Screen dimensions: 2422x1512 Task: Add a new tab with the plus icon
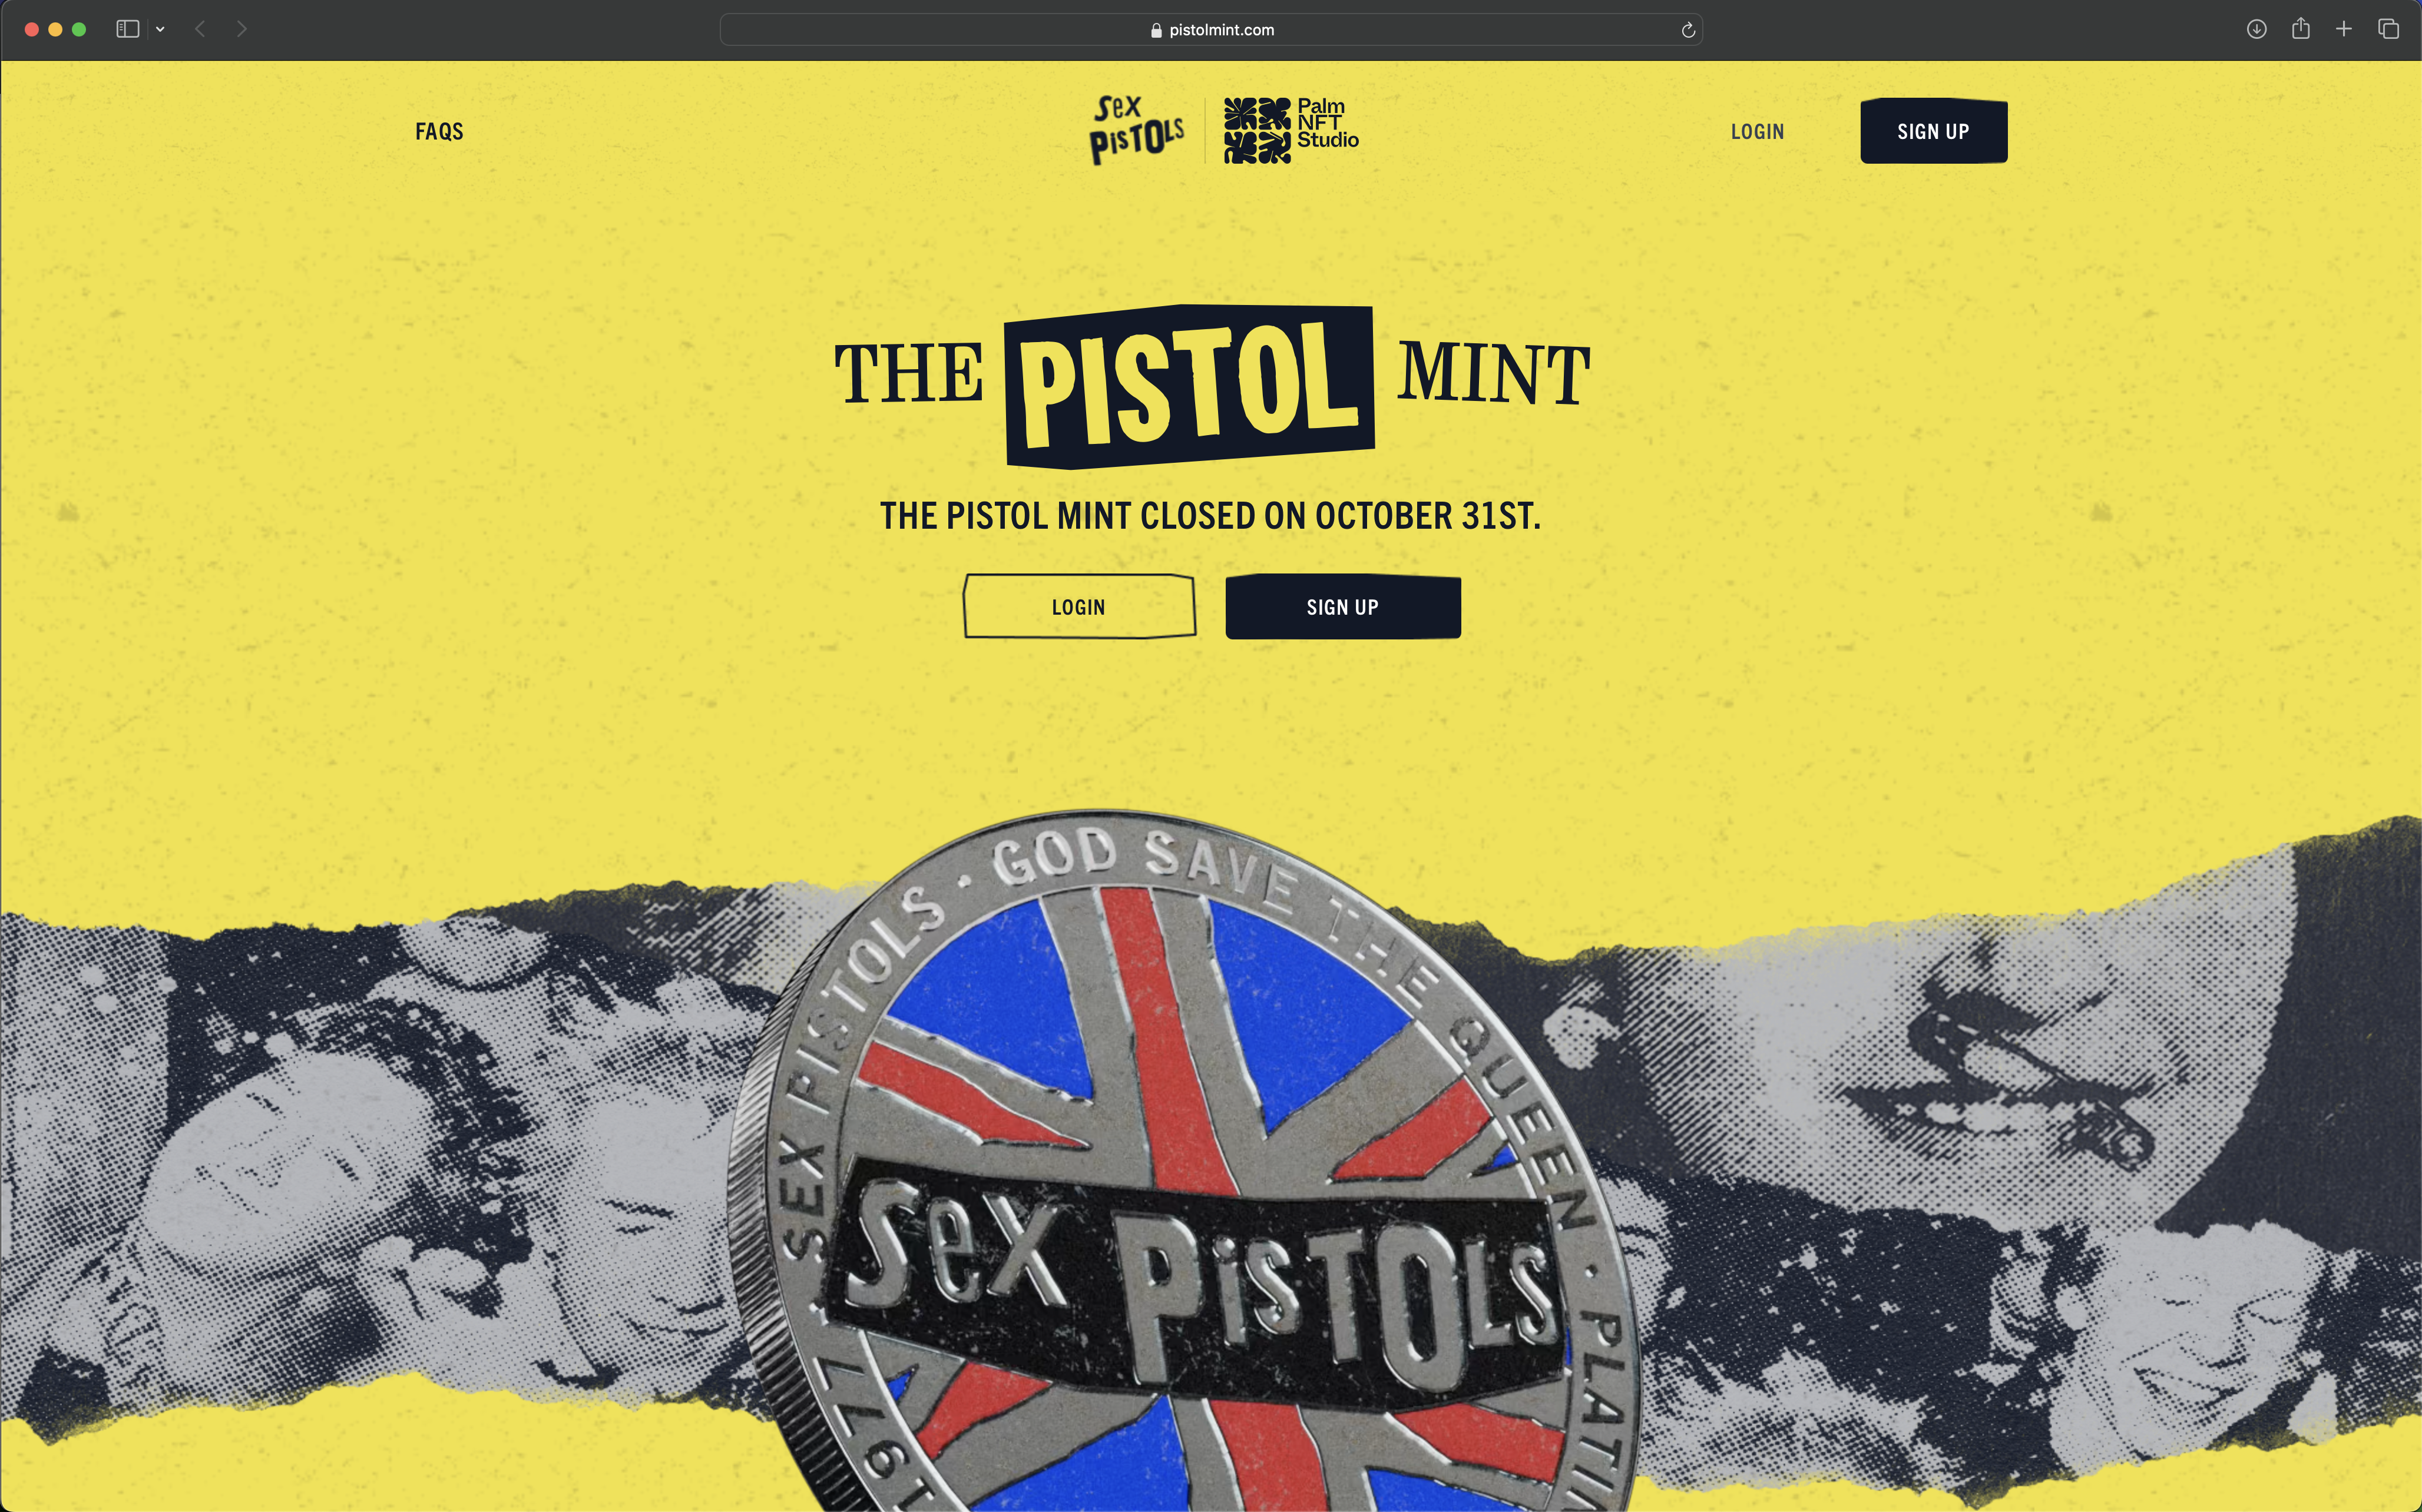click(x=2344, y=29)
